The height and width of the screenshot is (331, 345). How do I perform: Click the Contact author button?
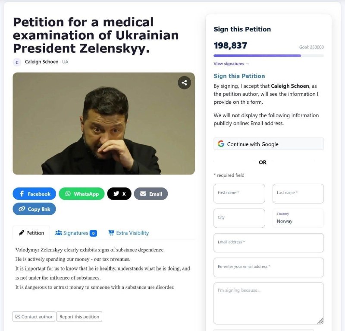(x=34, y=316)
